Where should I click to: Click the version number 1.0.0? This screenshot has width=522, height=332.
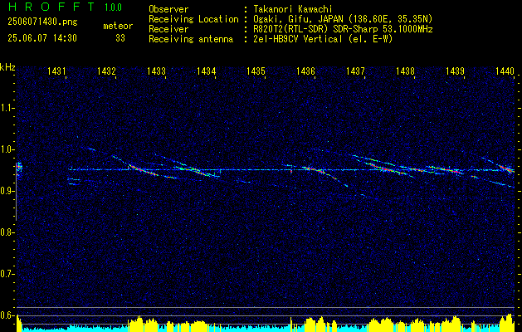pos(113,7)
